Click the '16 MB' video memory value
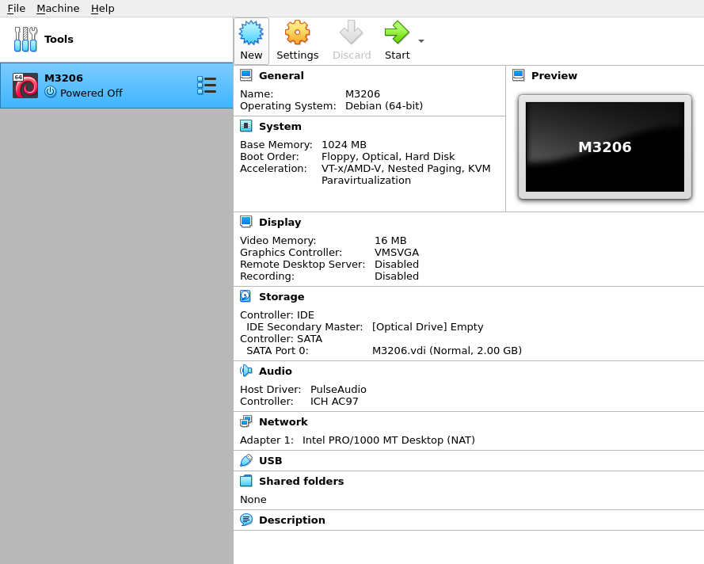Screen dimensions: 704x564 [390, 240]
